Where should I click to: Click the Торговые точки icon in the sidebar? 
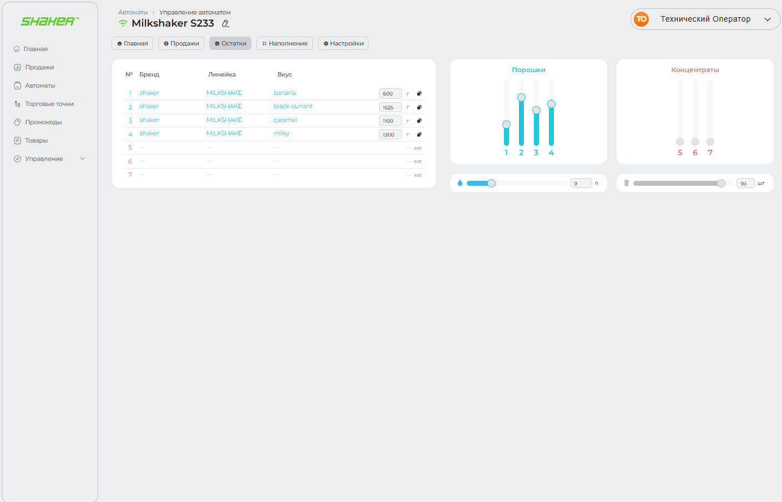17,104
